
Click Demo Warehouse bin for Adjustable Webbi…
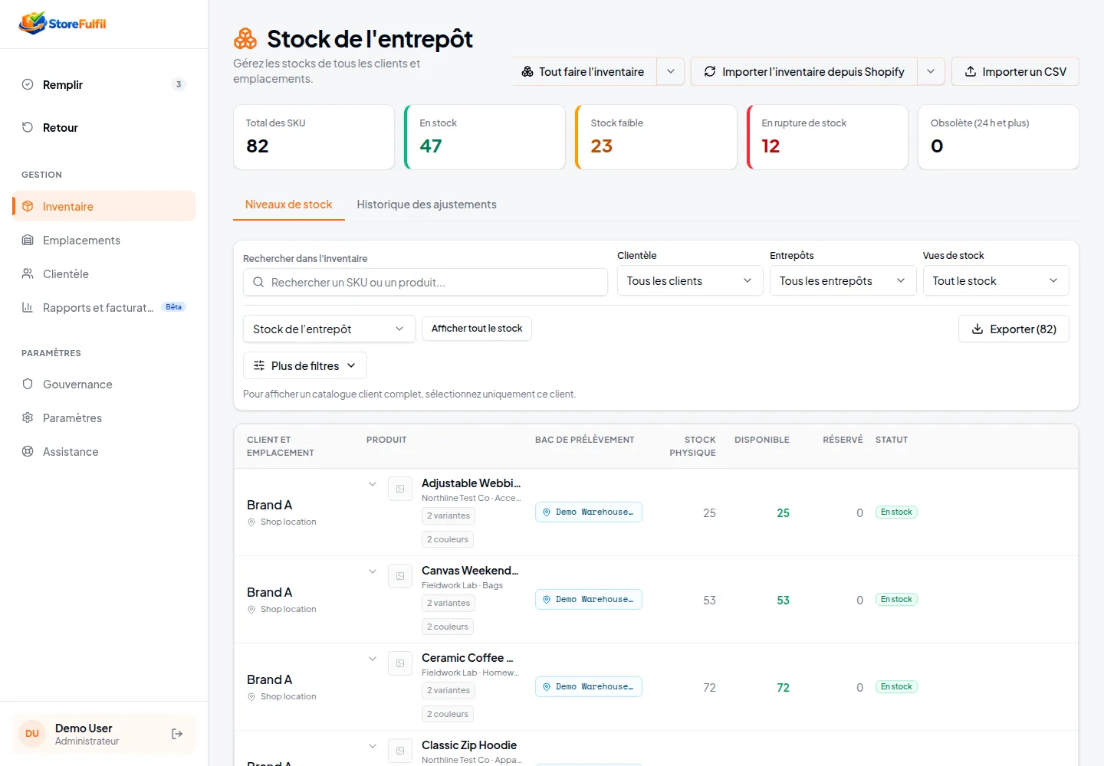(x=588, y=512)
